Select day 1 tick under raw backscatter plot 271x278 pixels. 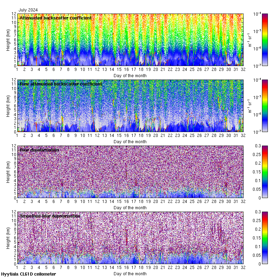tap(17, 136)
